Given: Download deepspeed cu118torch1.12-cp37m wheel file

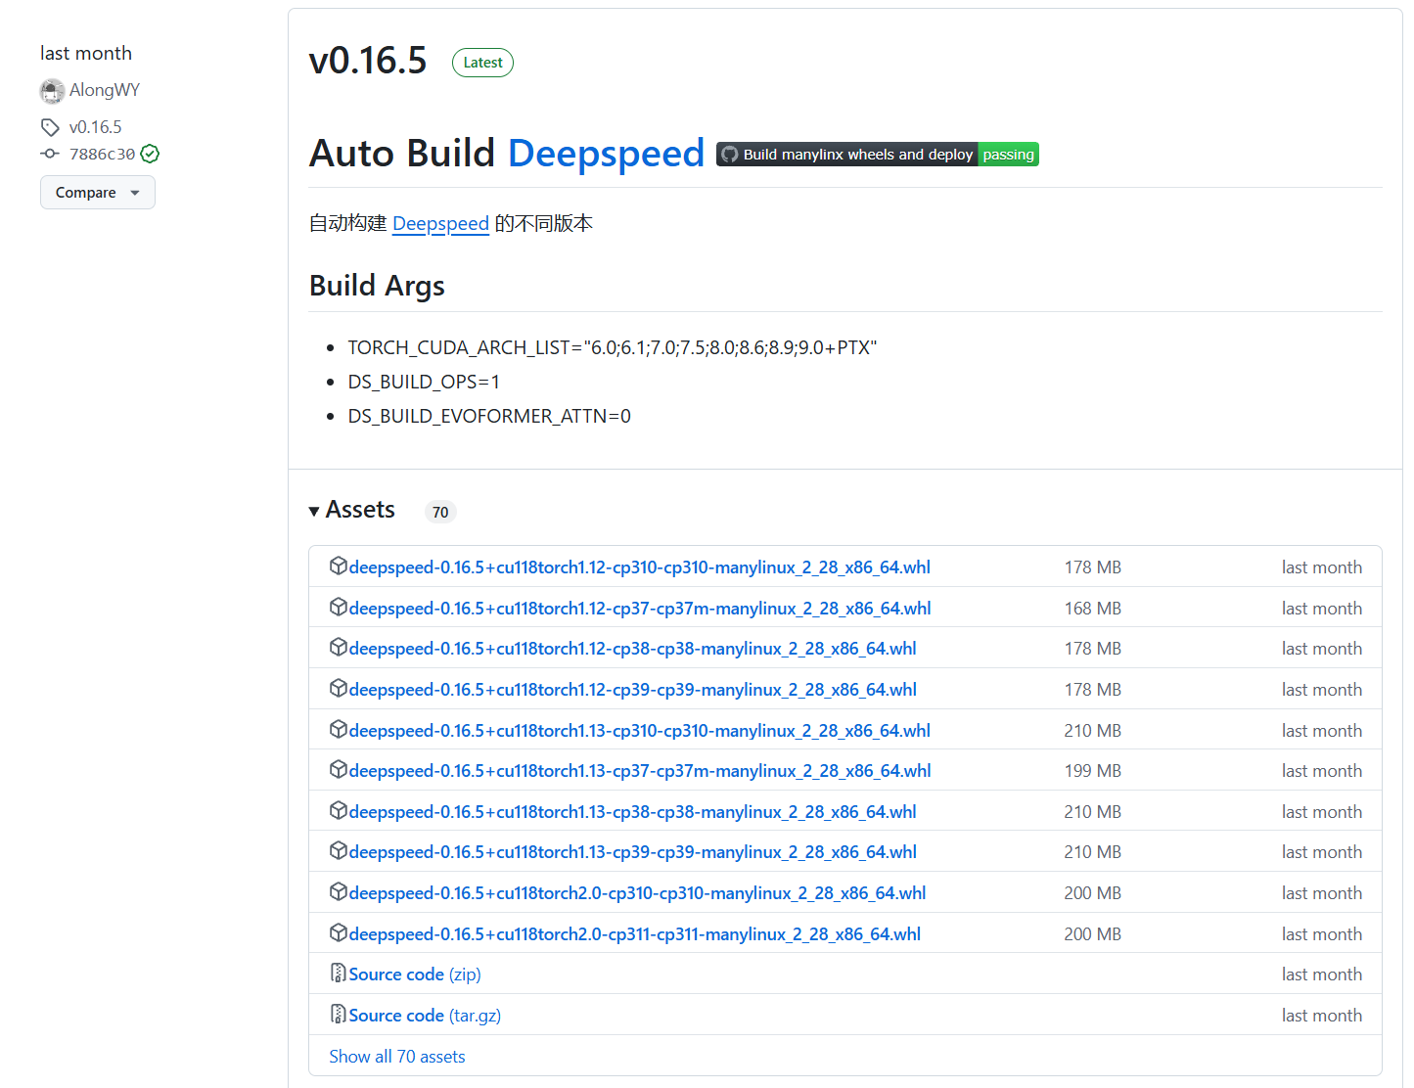Looking at the screenshot, I should click(640, 609).
